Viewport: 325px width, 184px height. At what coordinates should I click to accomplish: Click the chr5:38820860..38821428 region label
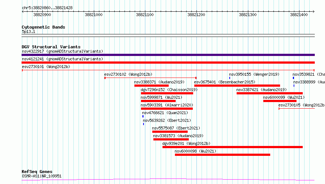pos(47,8)
